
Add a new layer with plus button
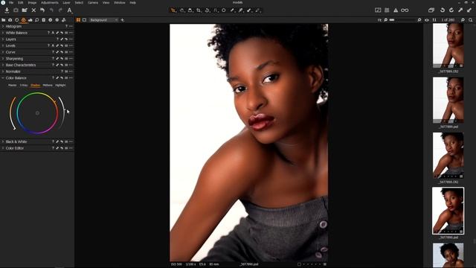pyautogui.click(x=122, y=20)
